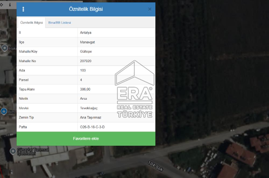Screen dimensions: 269x178
Task: Close the Öznitelik Bilgisi panel
Action: [150, 9]
